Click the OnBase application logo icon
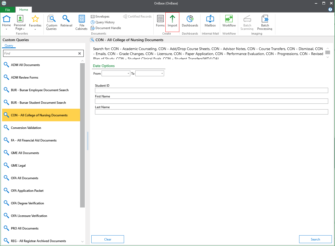 tap(4, 3)
